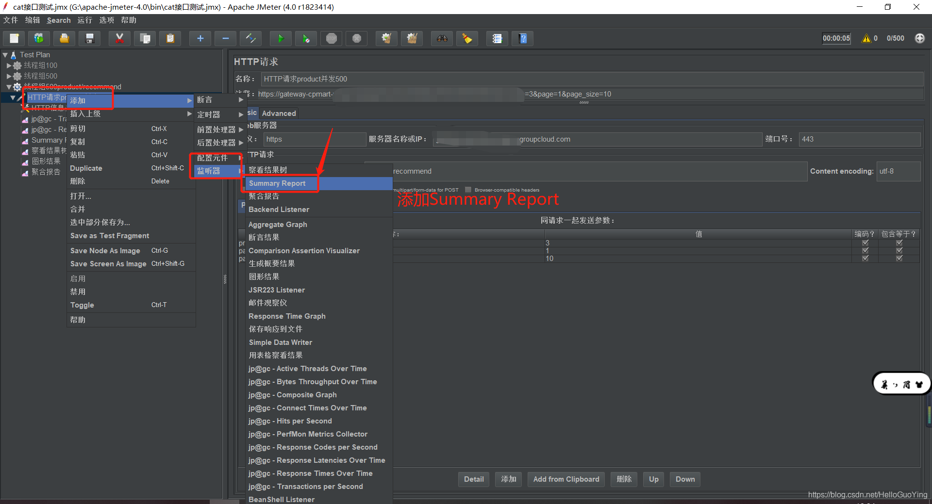
Task: Toggle 包含等于? checkbox for value 3 row
Action: (x=899, y=243)
